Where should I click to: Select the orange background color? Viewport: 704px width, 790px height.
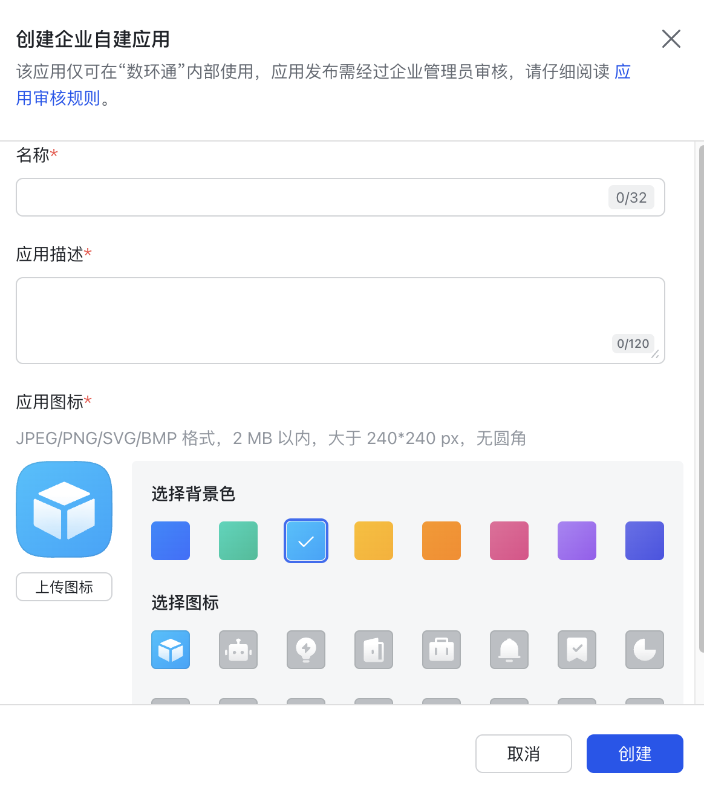(x=442, y=541)
